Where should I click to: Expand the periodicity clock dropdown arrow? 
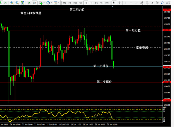point(51,3)
